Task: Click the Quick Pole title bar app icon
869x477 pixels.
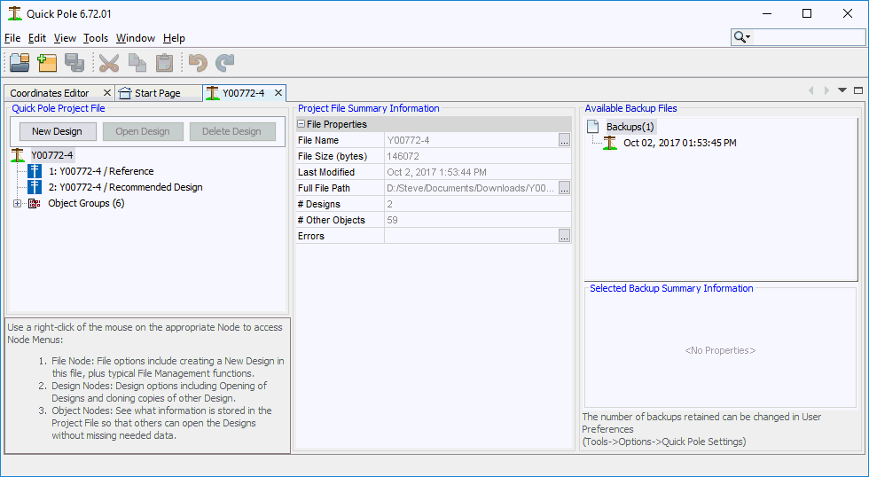Action: [14, 13]
